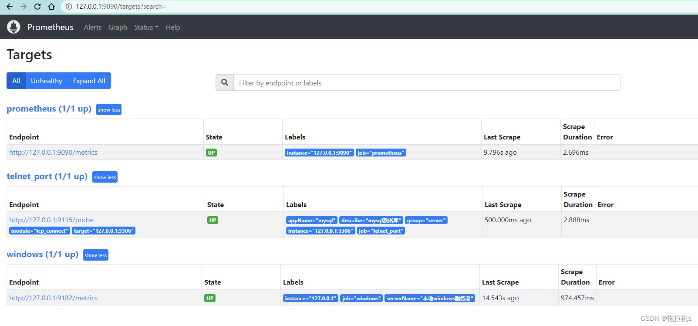Image resolution: width=698 pixels, height=326 pixels.
Task: Expand the Status dropdown menu
Action: [x=146, y=27]
